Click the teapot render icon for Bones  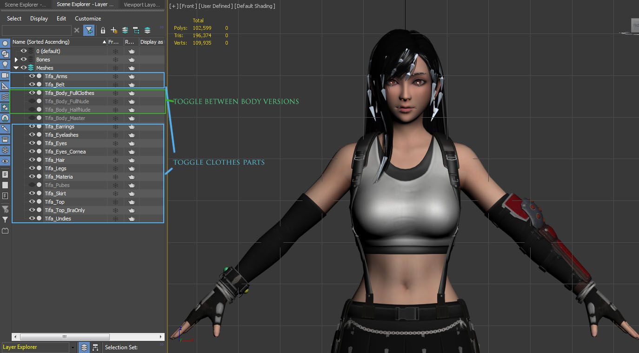pos(132,60)
